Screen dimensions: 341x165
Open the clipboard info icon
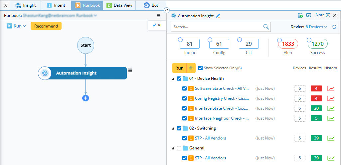pos(300,15)
